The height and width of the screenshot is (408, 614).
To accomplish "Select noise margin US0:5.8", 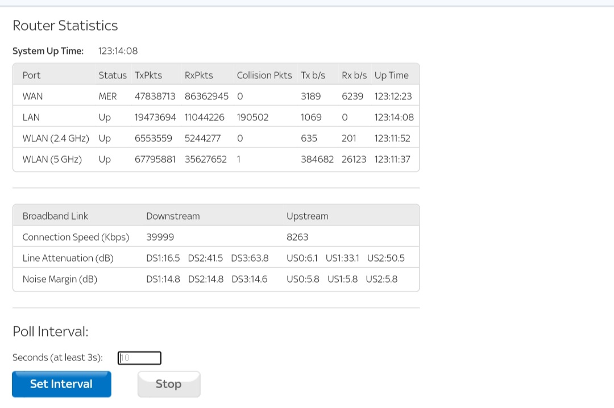I will pyautogui.click(x=303, y=279).
